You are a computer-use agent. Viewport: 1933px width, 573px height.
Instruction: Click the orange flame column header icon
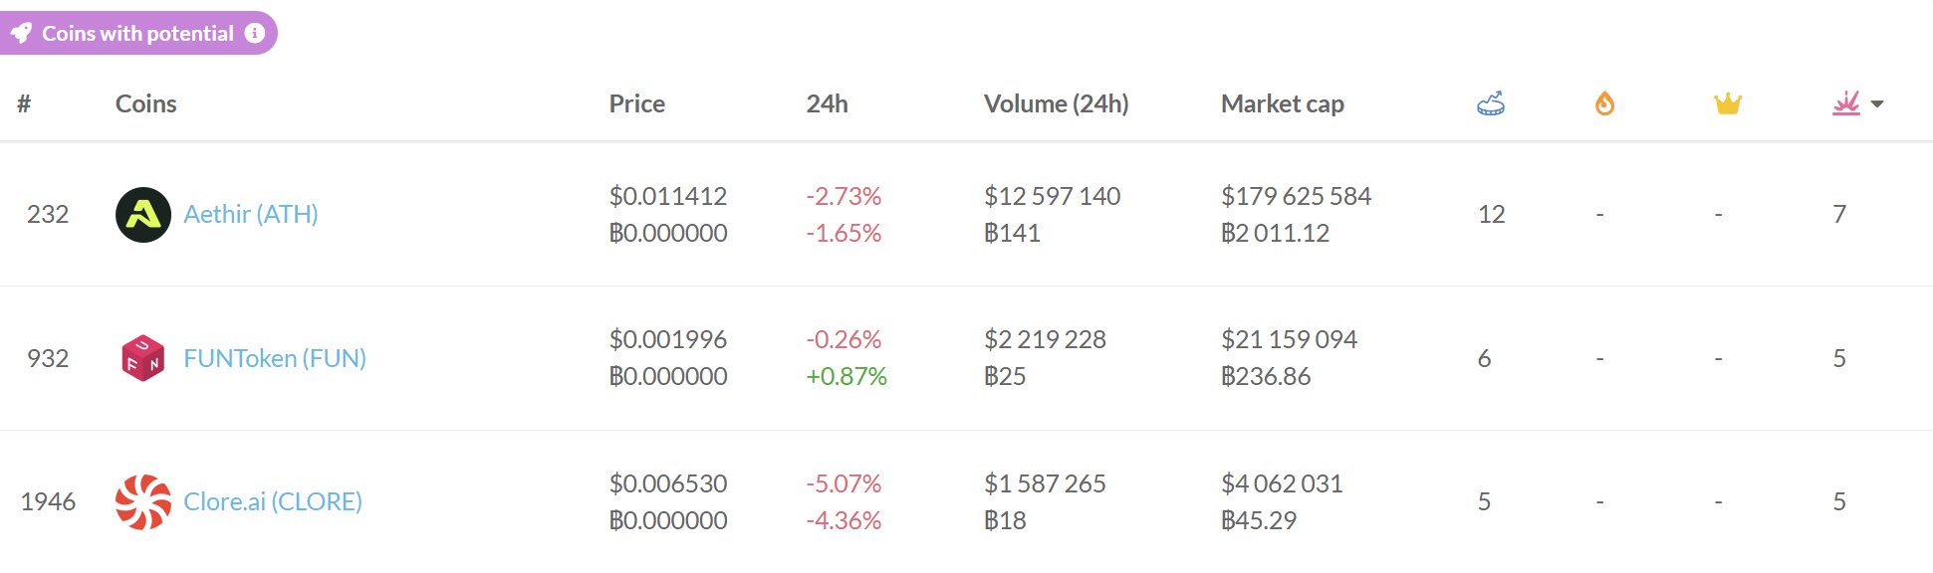point(1604,103)
